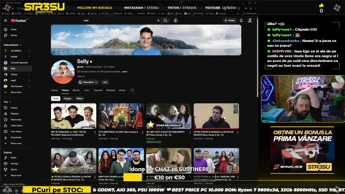Open the account avatar menu
The width and height of the screenshot is (345, 194).
click(250, 20)
